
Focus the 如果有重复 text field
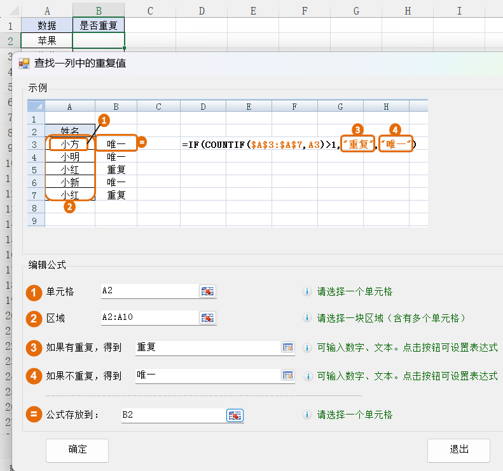point(207,347)
